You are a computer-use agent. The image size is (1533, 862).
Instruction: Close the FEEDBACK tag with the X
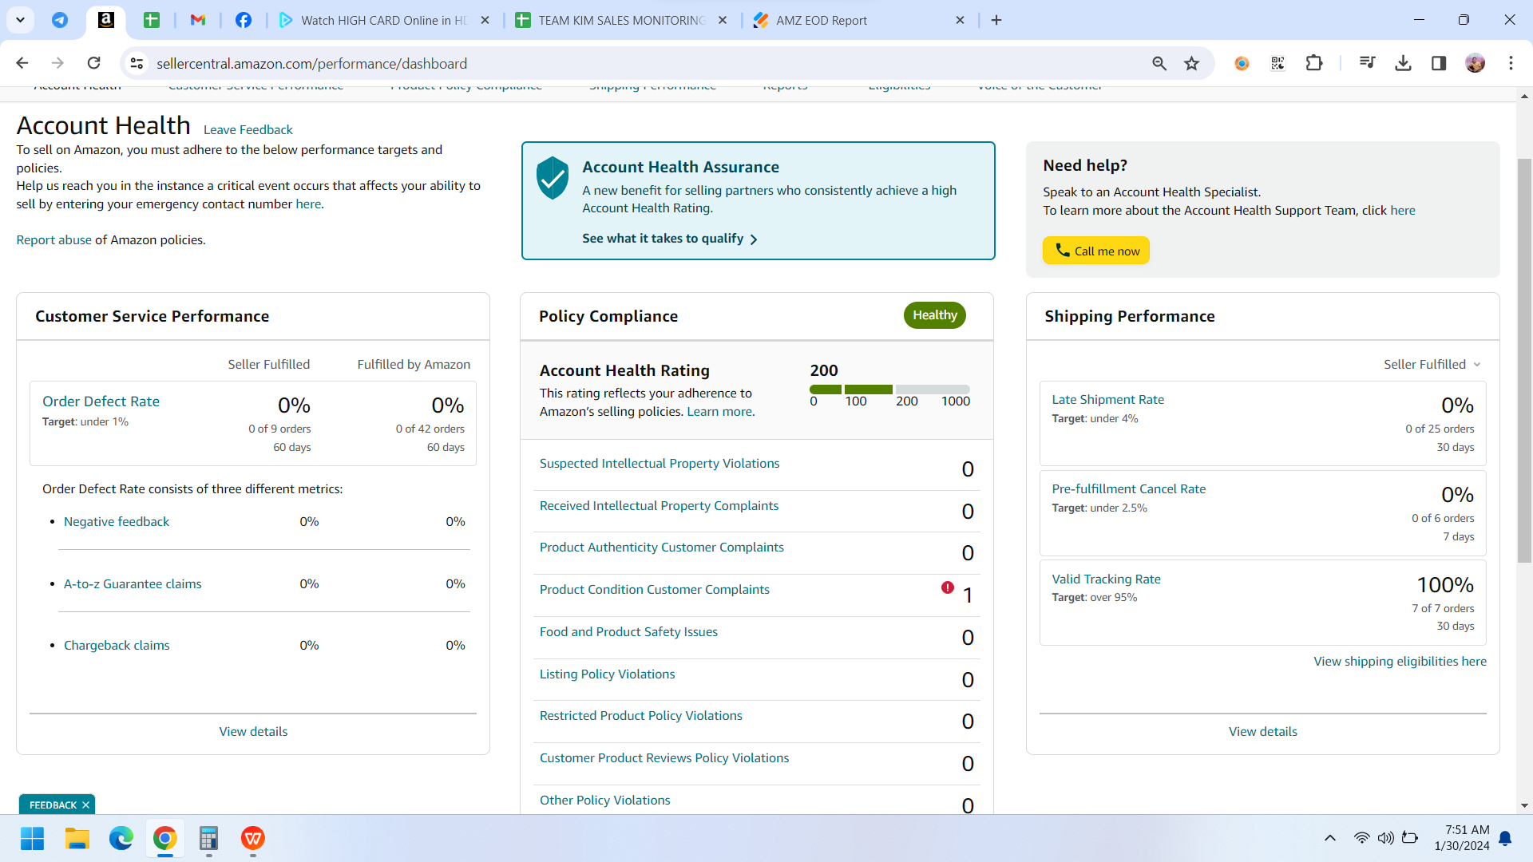(85, 805)
